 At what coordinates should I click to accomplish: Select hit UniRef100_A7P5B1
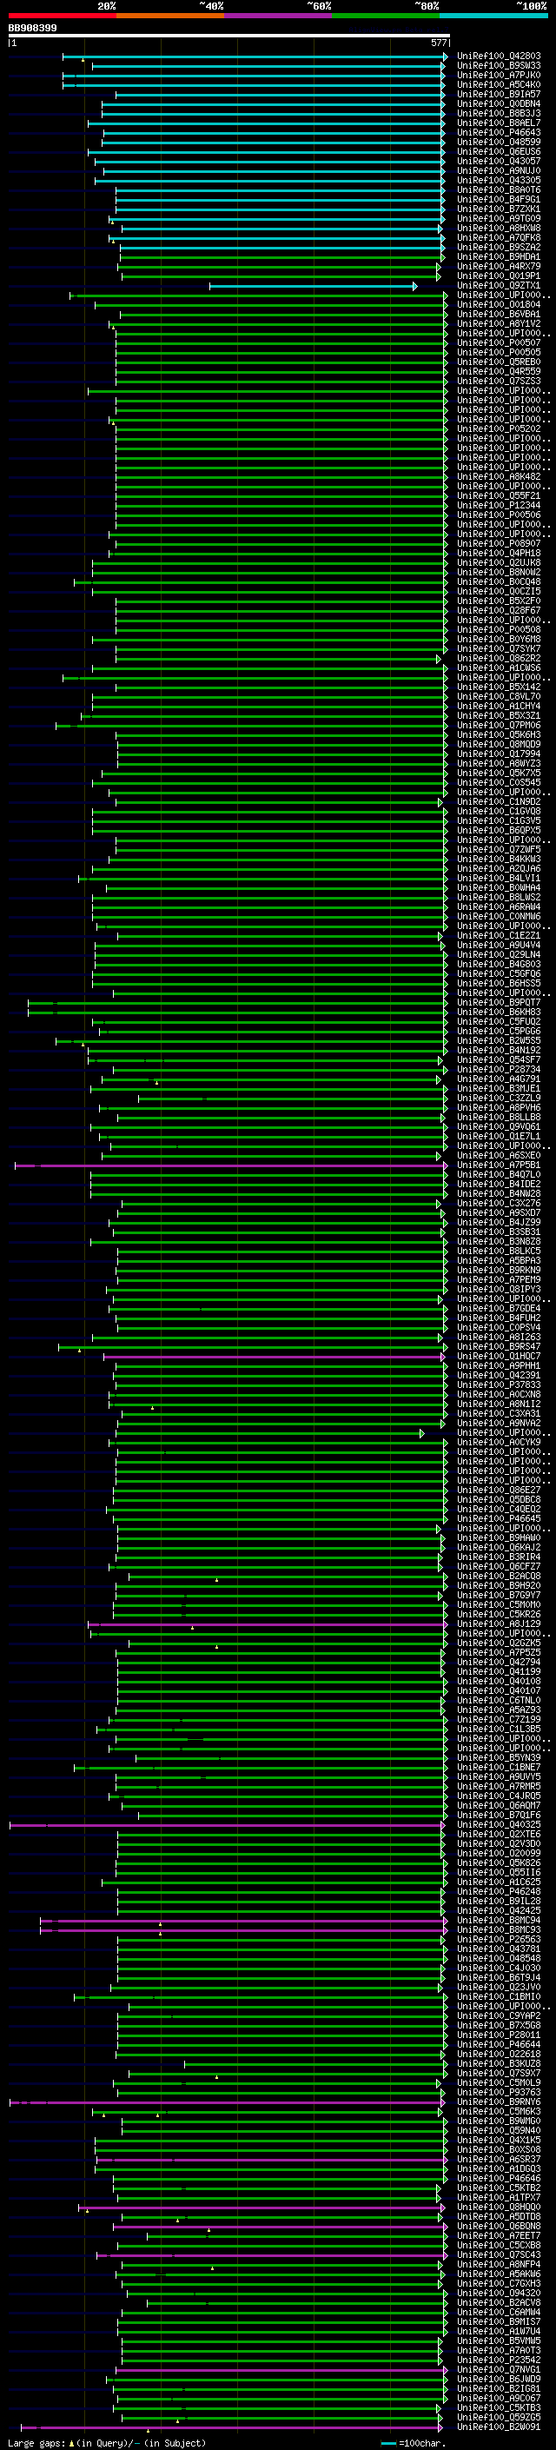coord(499,1165)
